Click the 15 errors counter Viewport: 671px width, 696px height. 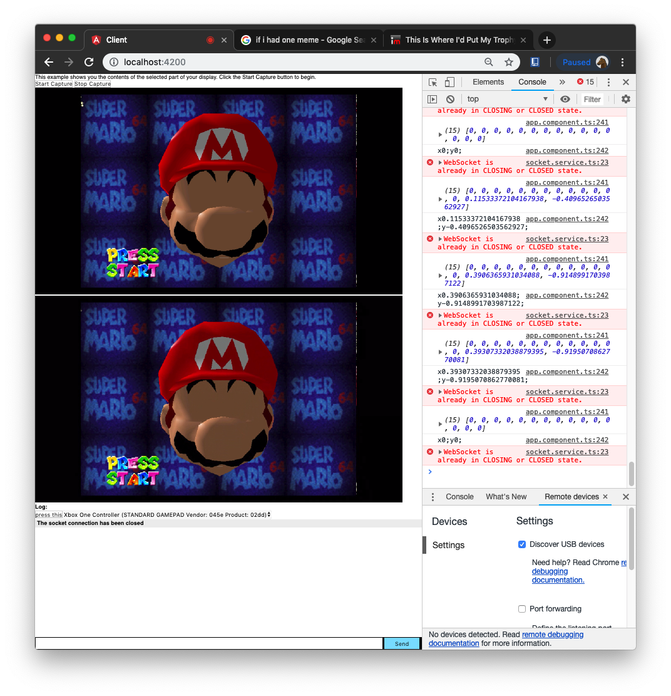click(x=585, y=82)
